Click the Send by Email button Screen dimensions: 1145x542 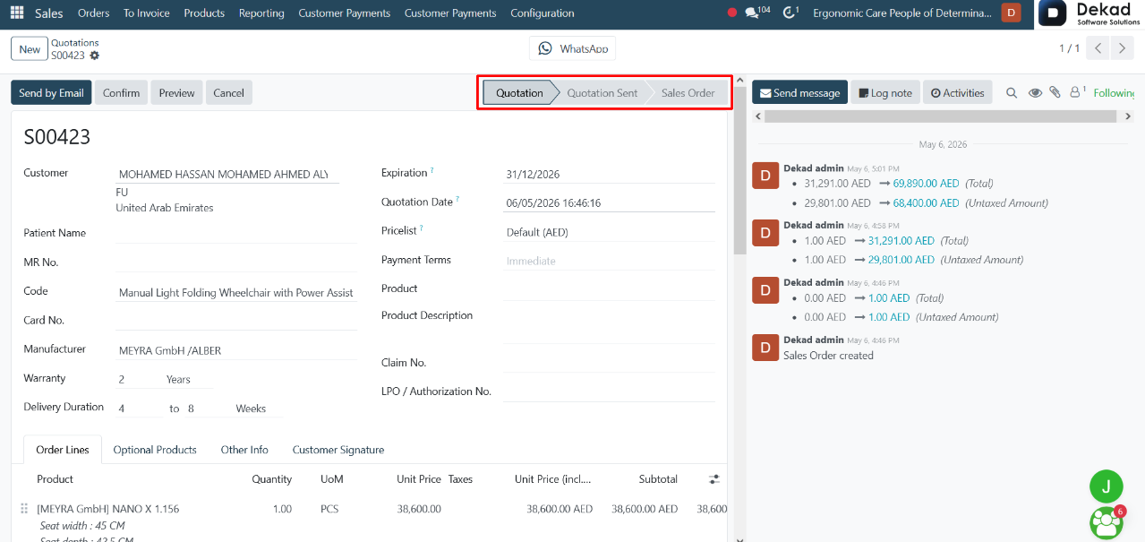point(51,92)
